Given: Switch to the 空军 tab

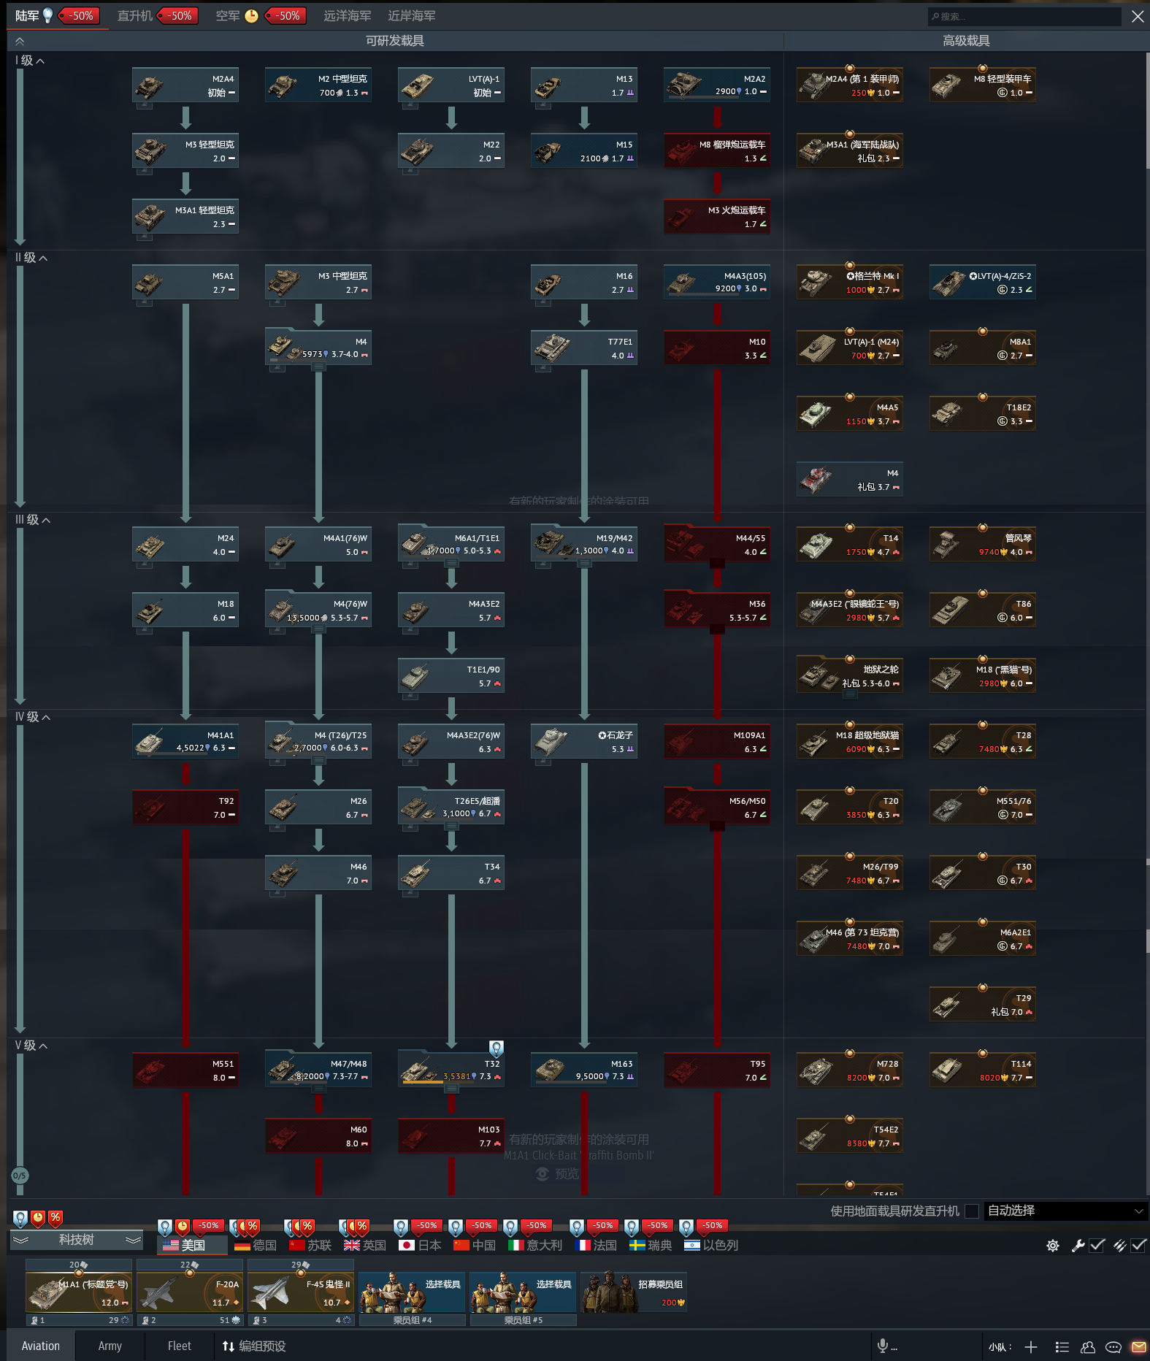Looking at the screenshot, I should point(228,16).
